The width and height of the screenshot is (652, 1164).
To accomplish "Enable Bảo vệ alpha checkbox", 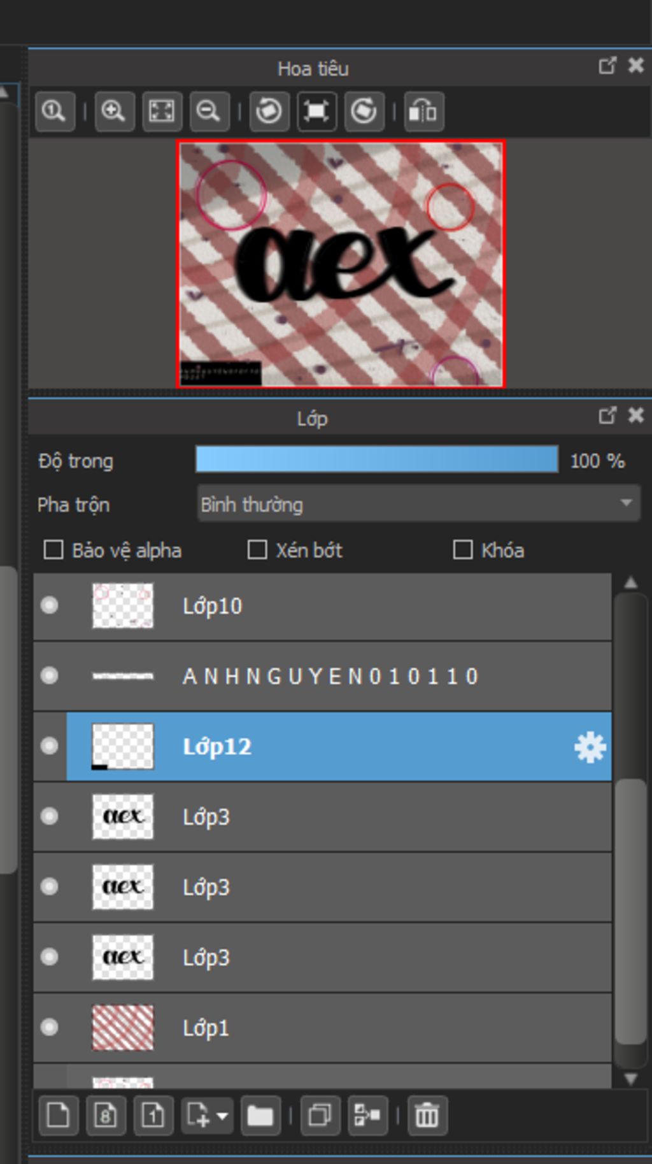I will coord(53,550).
